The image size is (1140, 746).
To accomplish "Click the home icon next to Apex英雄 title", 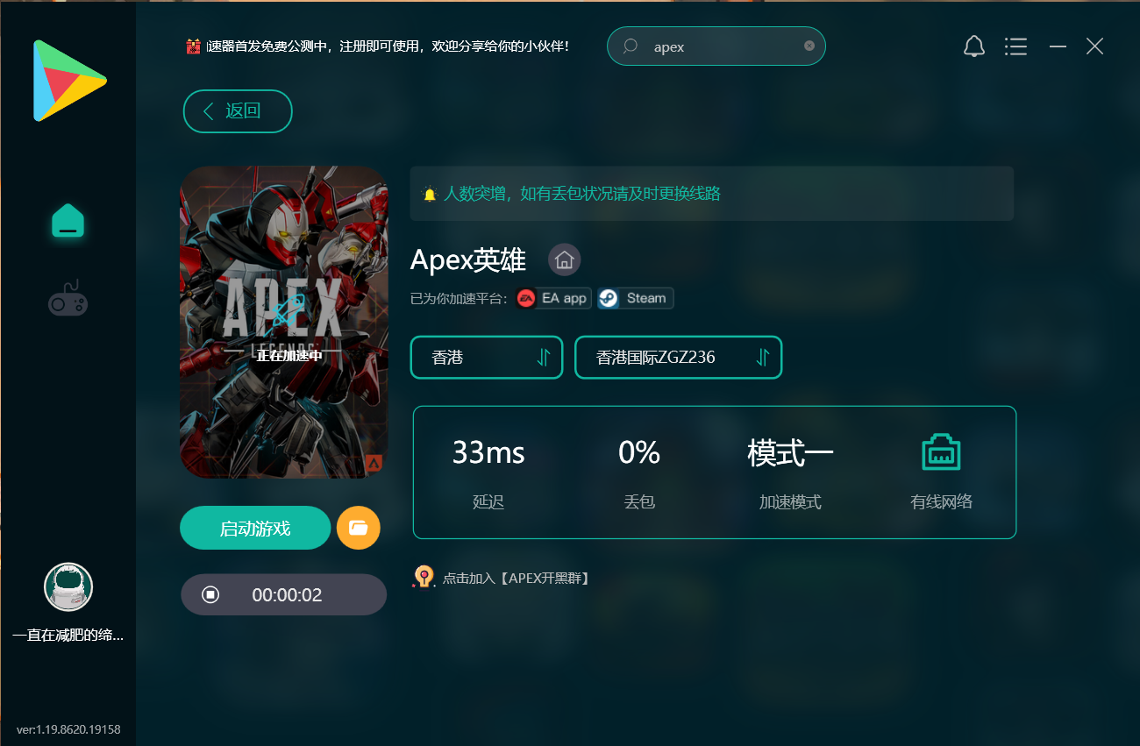I will click(x=564, y=259).
